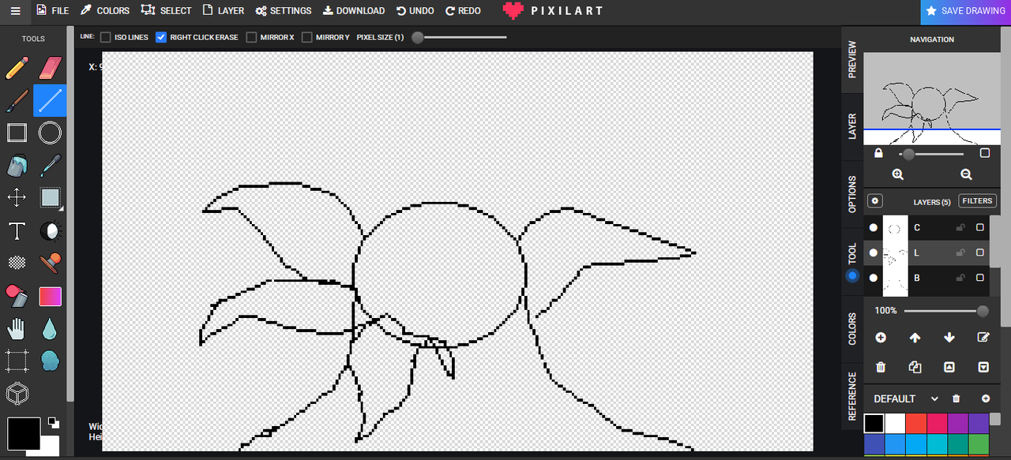Screen dimensions: 1011x460
Task: Click the navigation preview thumbnail
Action: [932, 99]
